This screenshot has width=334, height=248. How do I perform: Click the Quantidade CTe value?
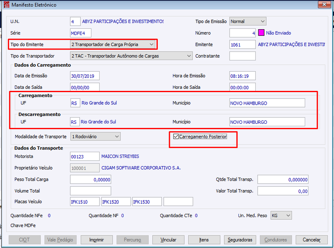(x=196, y=215)
